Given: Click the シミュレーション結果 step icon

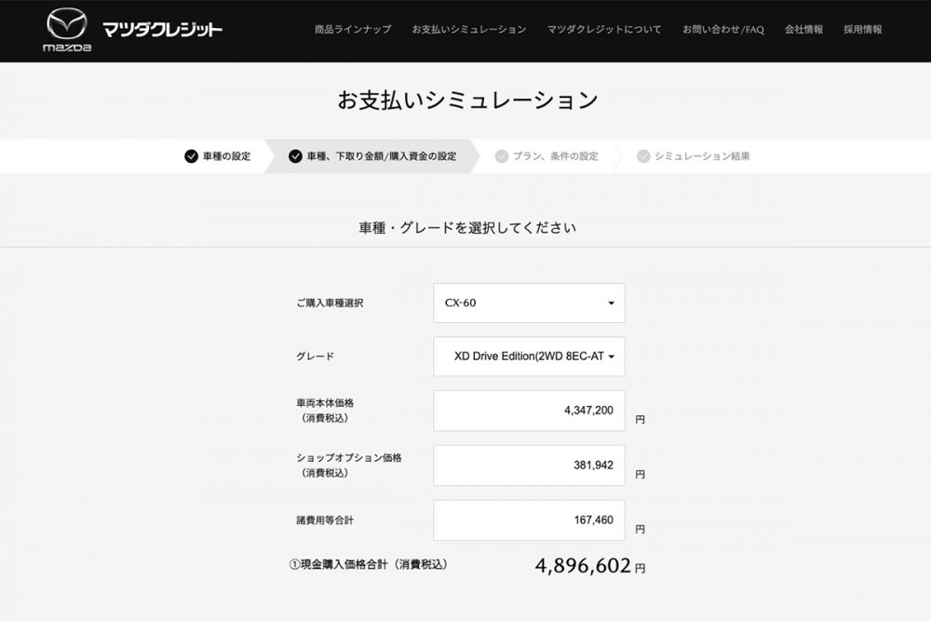Looking at the screenshot, I should [x=643, y=156].
